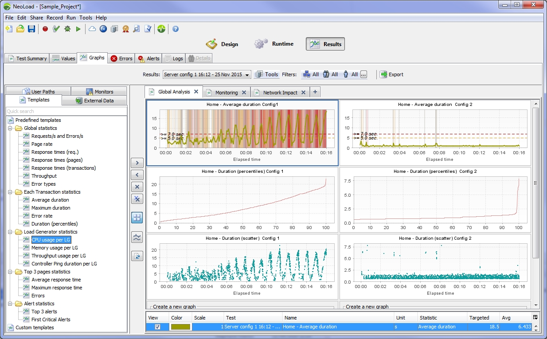This screenshot has width=547, height=339.
Task: Switch to the Network Impact tab
Action: [280, 93]
